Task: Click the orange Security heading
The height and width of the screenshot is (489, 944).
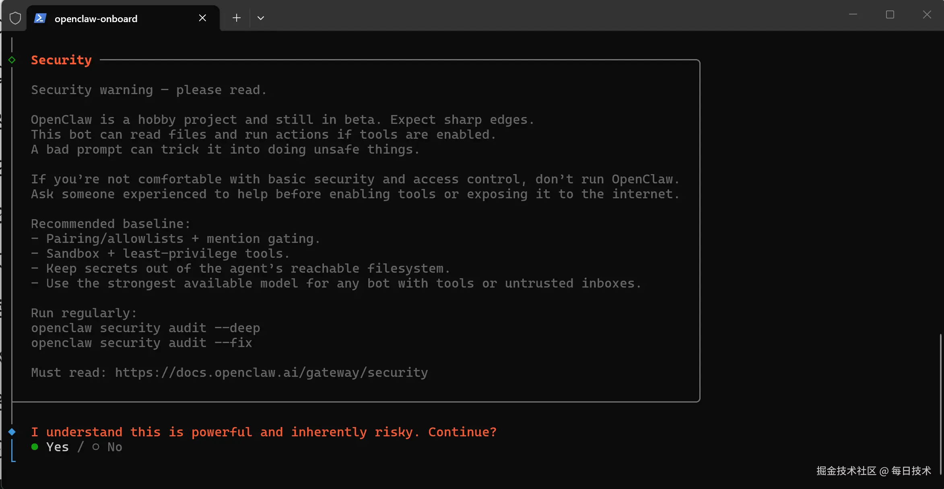Action: click(x=61, y=60)
